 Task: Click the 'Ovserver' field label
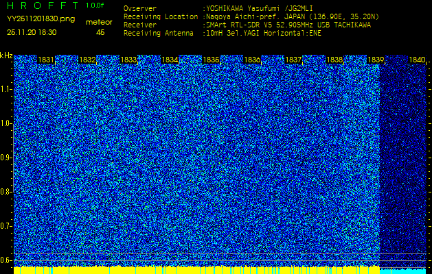coord(140,8)
